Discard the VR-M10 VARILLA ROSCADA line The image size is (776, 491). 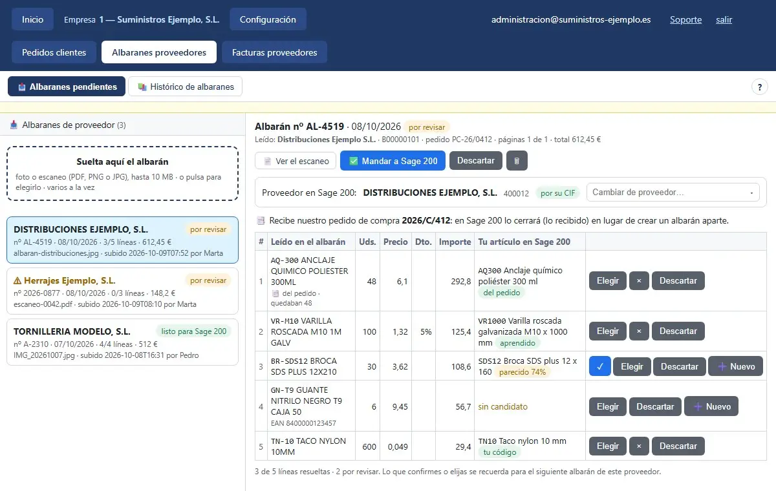coord(678,331)
